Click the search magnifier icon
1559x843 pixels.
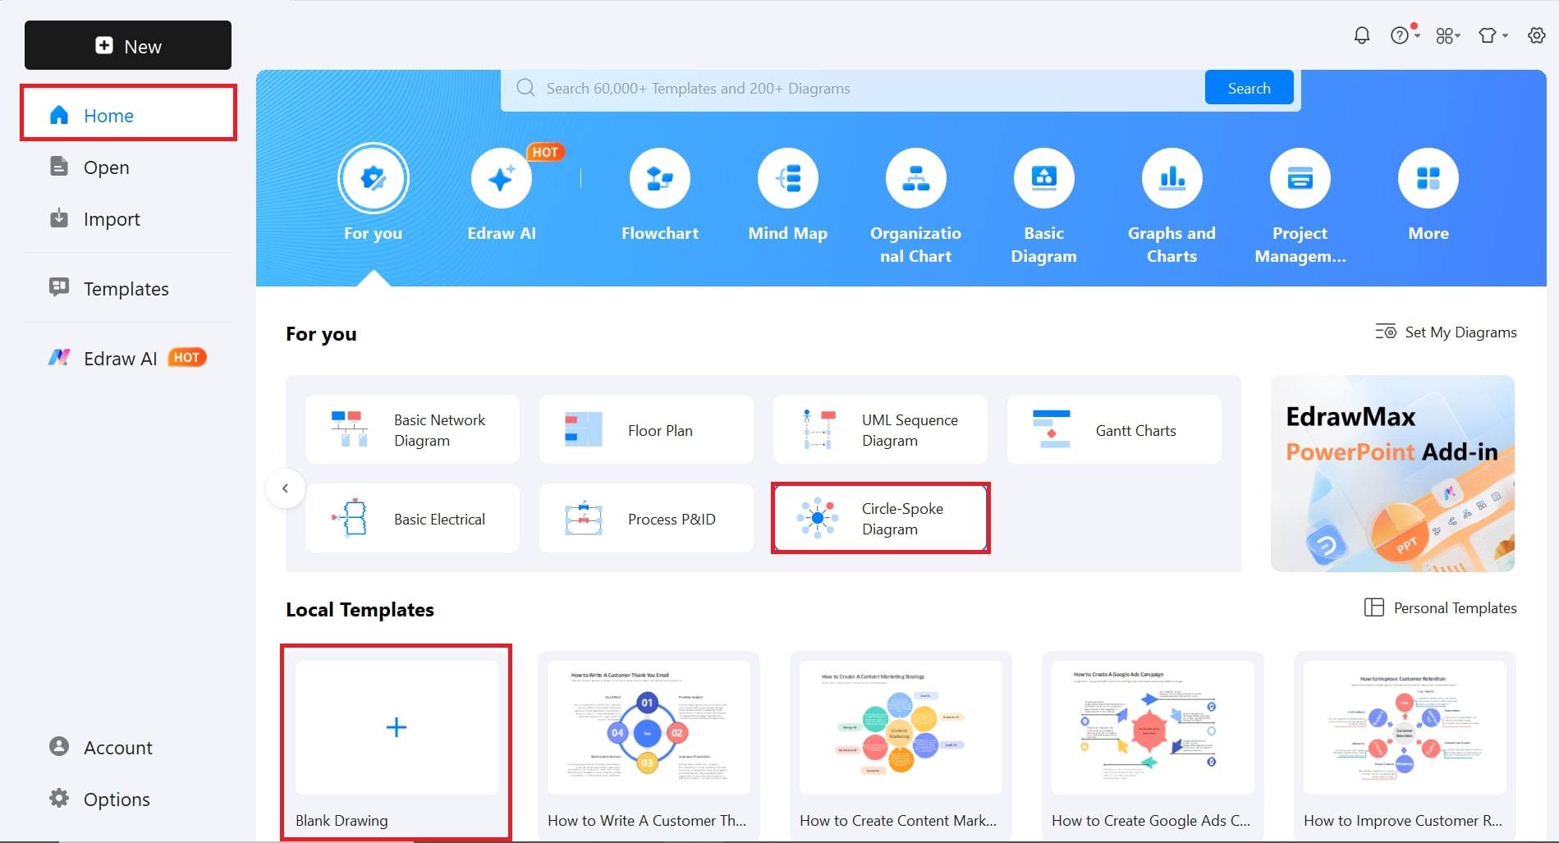tap(525, 88)
